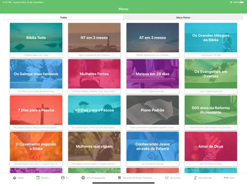Screen dimensions: 247x185
Task: Click the 'Conheça Raabe, Débora, Rute' caption
Action: [94, 91]
